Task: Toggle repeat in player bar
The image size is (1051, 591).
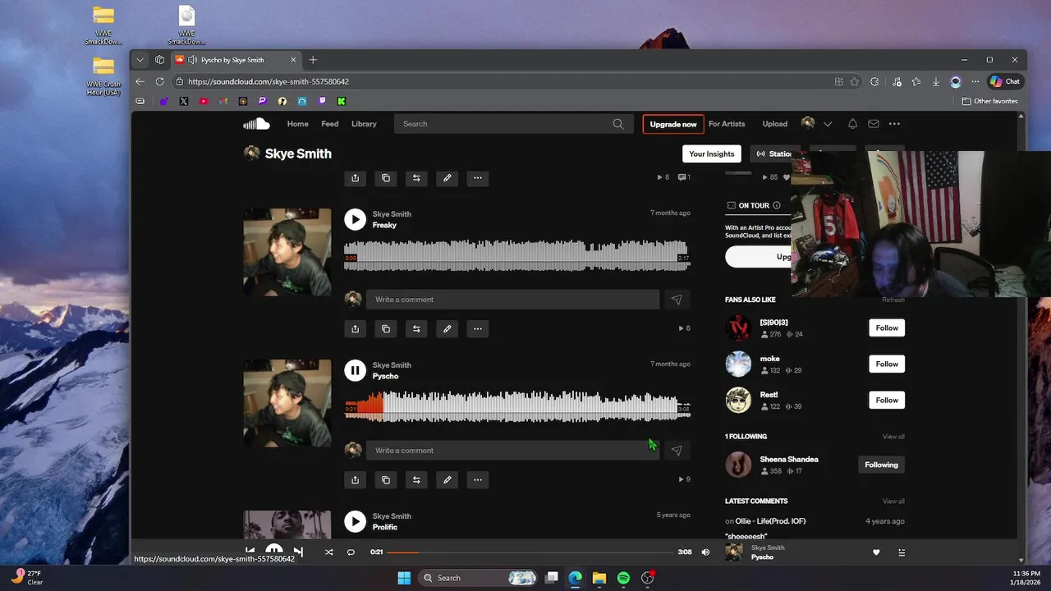Action: coord(351,552)
